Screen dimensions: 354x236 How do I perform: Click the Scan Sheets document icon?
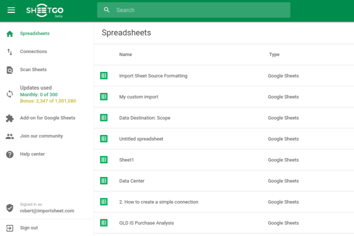tap(10, 70)
